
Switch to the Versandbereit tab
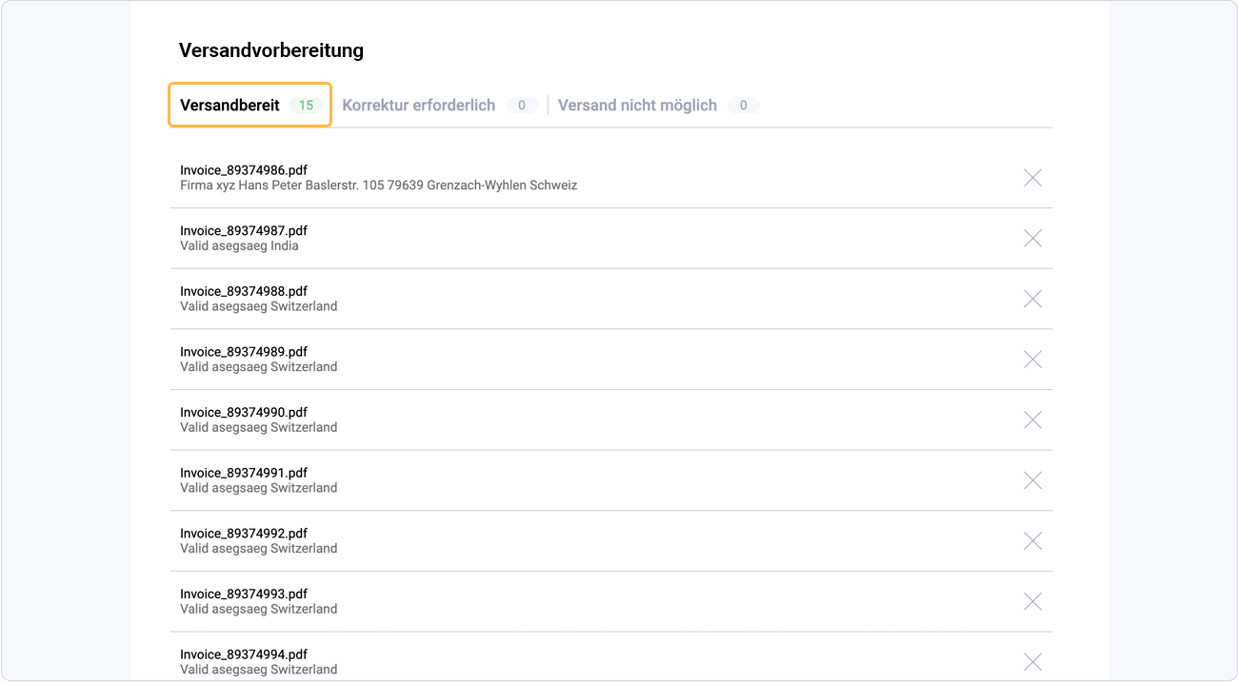pyautogui.click(x=230, y=106)
